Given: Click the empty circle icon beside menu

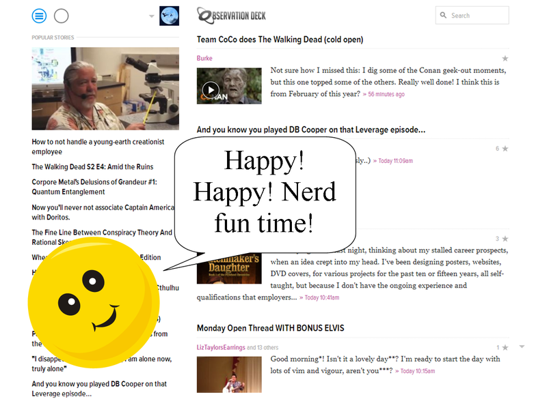Looking at the screenshot, I should pyautogui.click(x=62, y=16).
